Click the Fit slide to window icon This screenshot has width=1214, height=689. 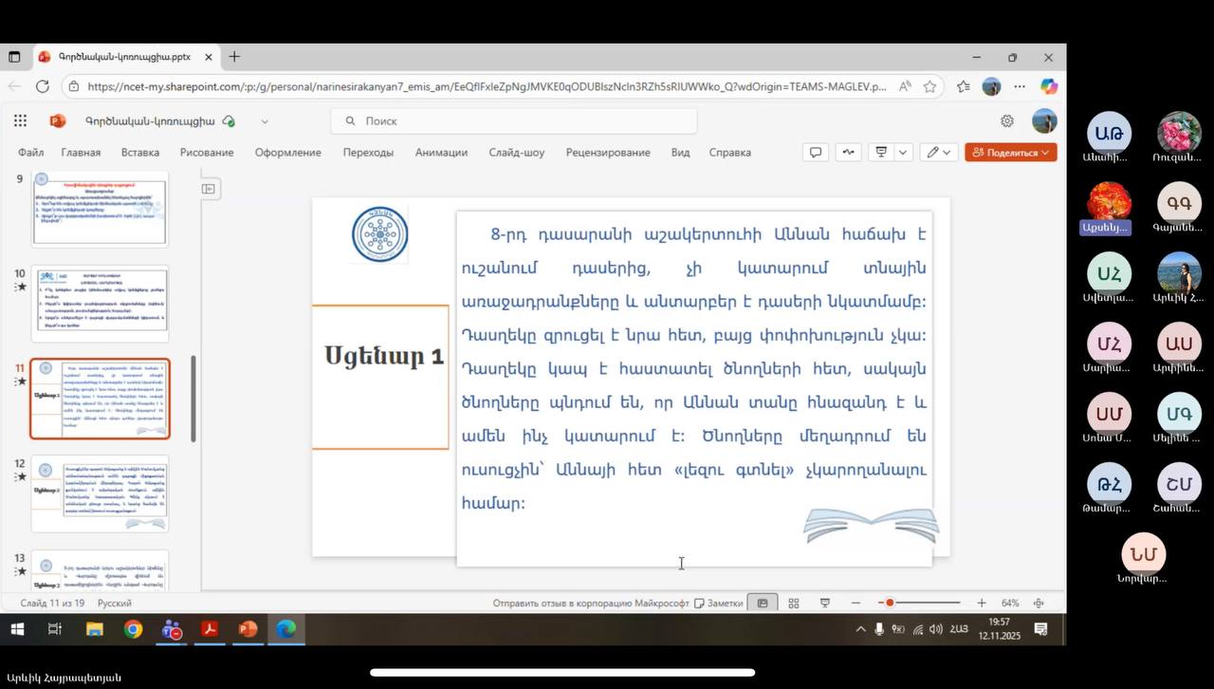(x=1039, y=604)
